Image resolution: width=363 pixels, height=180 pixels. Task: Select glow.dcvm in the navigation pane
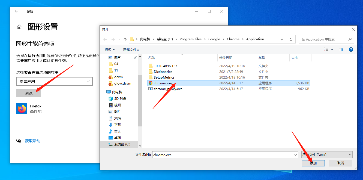[x=122, y=83]
